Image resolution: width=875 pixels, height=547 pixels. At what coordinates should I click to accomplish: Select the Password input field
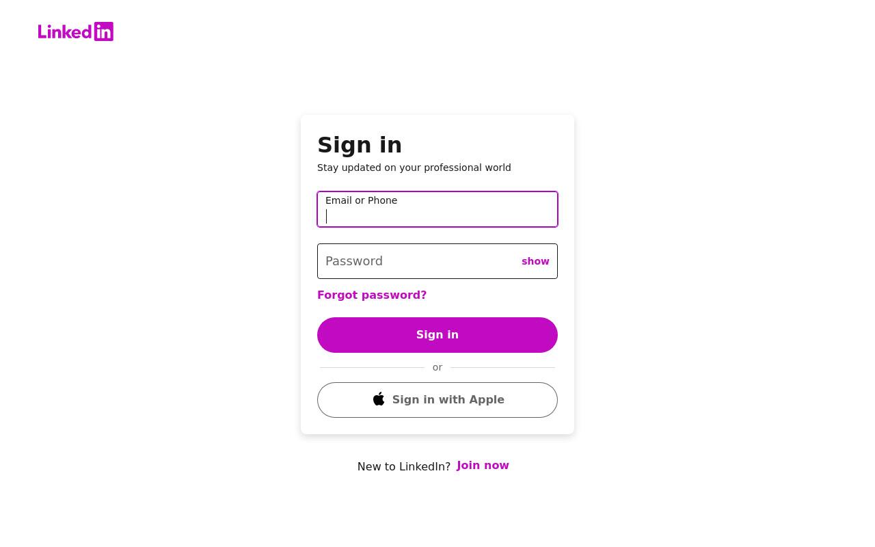pos(437,261)
